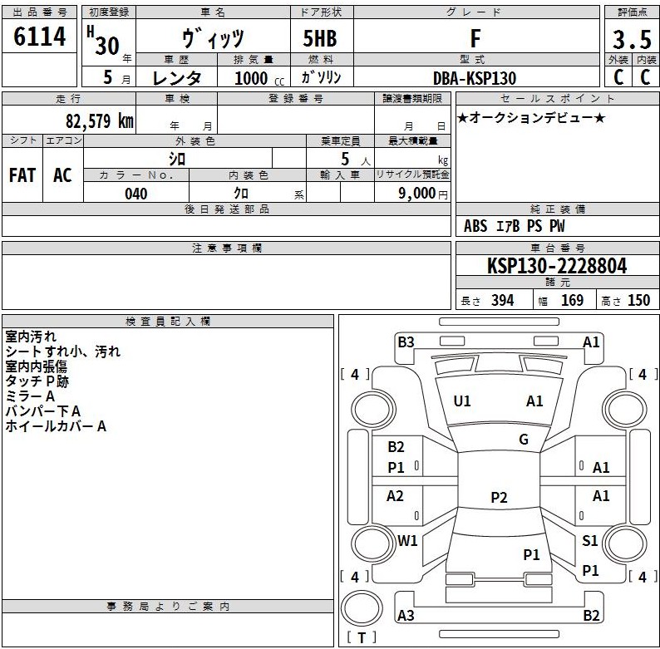
Task: Click the セールスポイント section header
Action: click(557, 99)
